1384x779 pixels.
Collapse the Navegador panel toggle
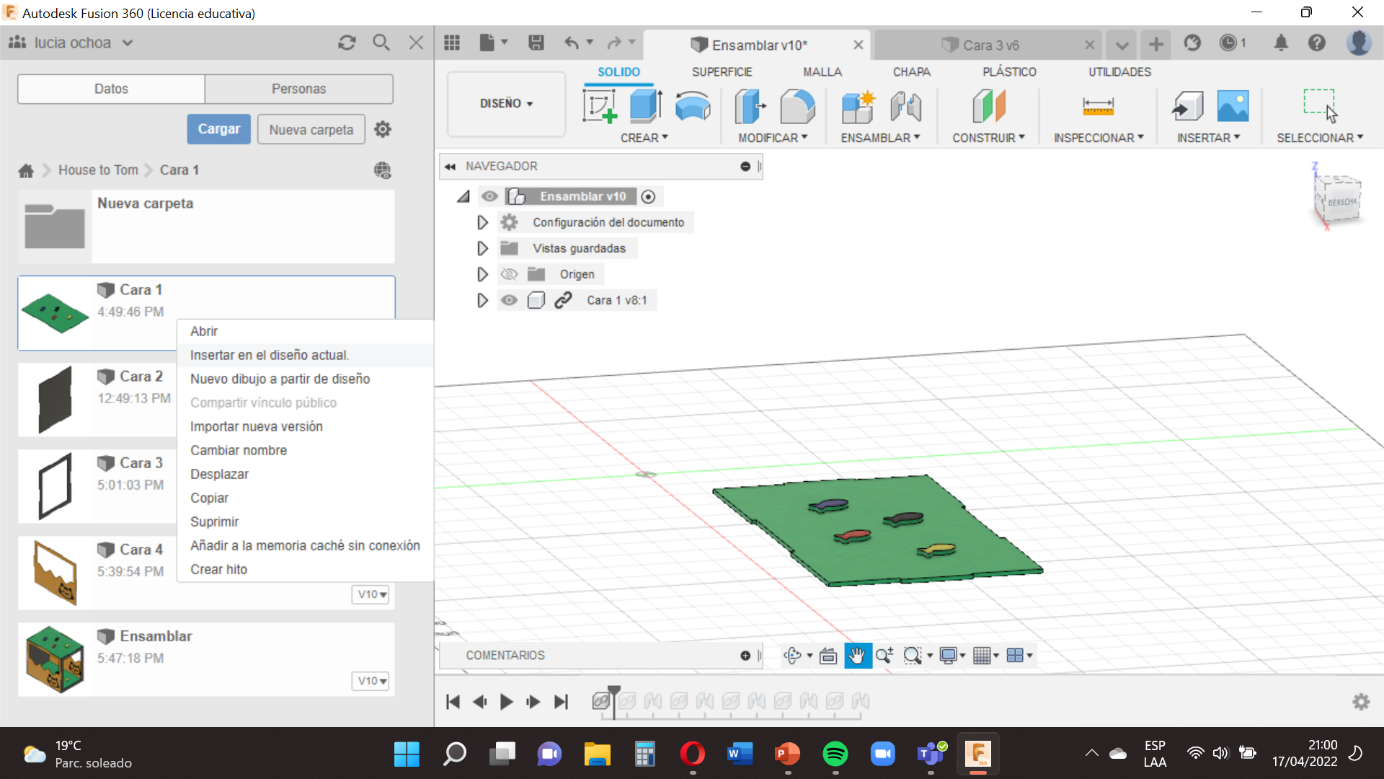450,167
